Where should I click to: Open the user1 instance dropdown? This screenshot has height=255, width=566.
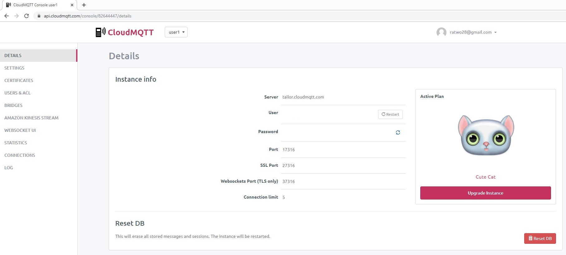(x=176, y=32)
